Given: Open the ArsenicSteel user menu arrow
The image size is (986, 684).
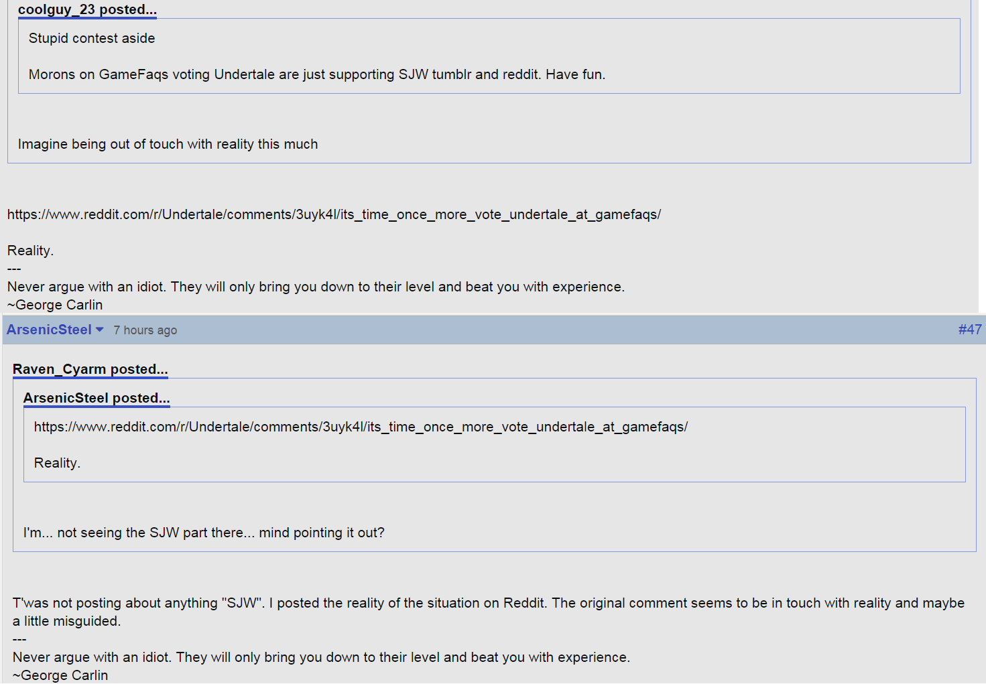Looking at the screenshot, I should (100, 330).
